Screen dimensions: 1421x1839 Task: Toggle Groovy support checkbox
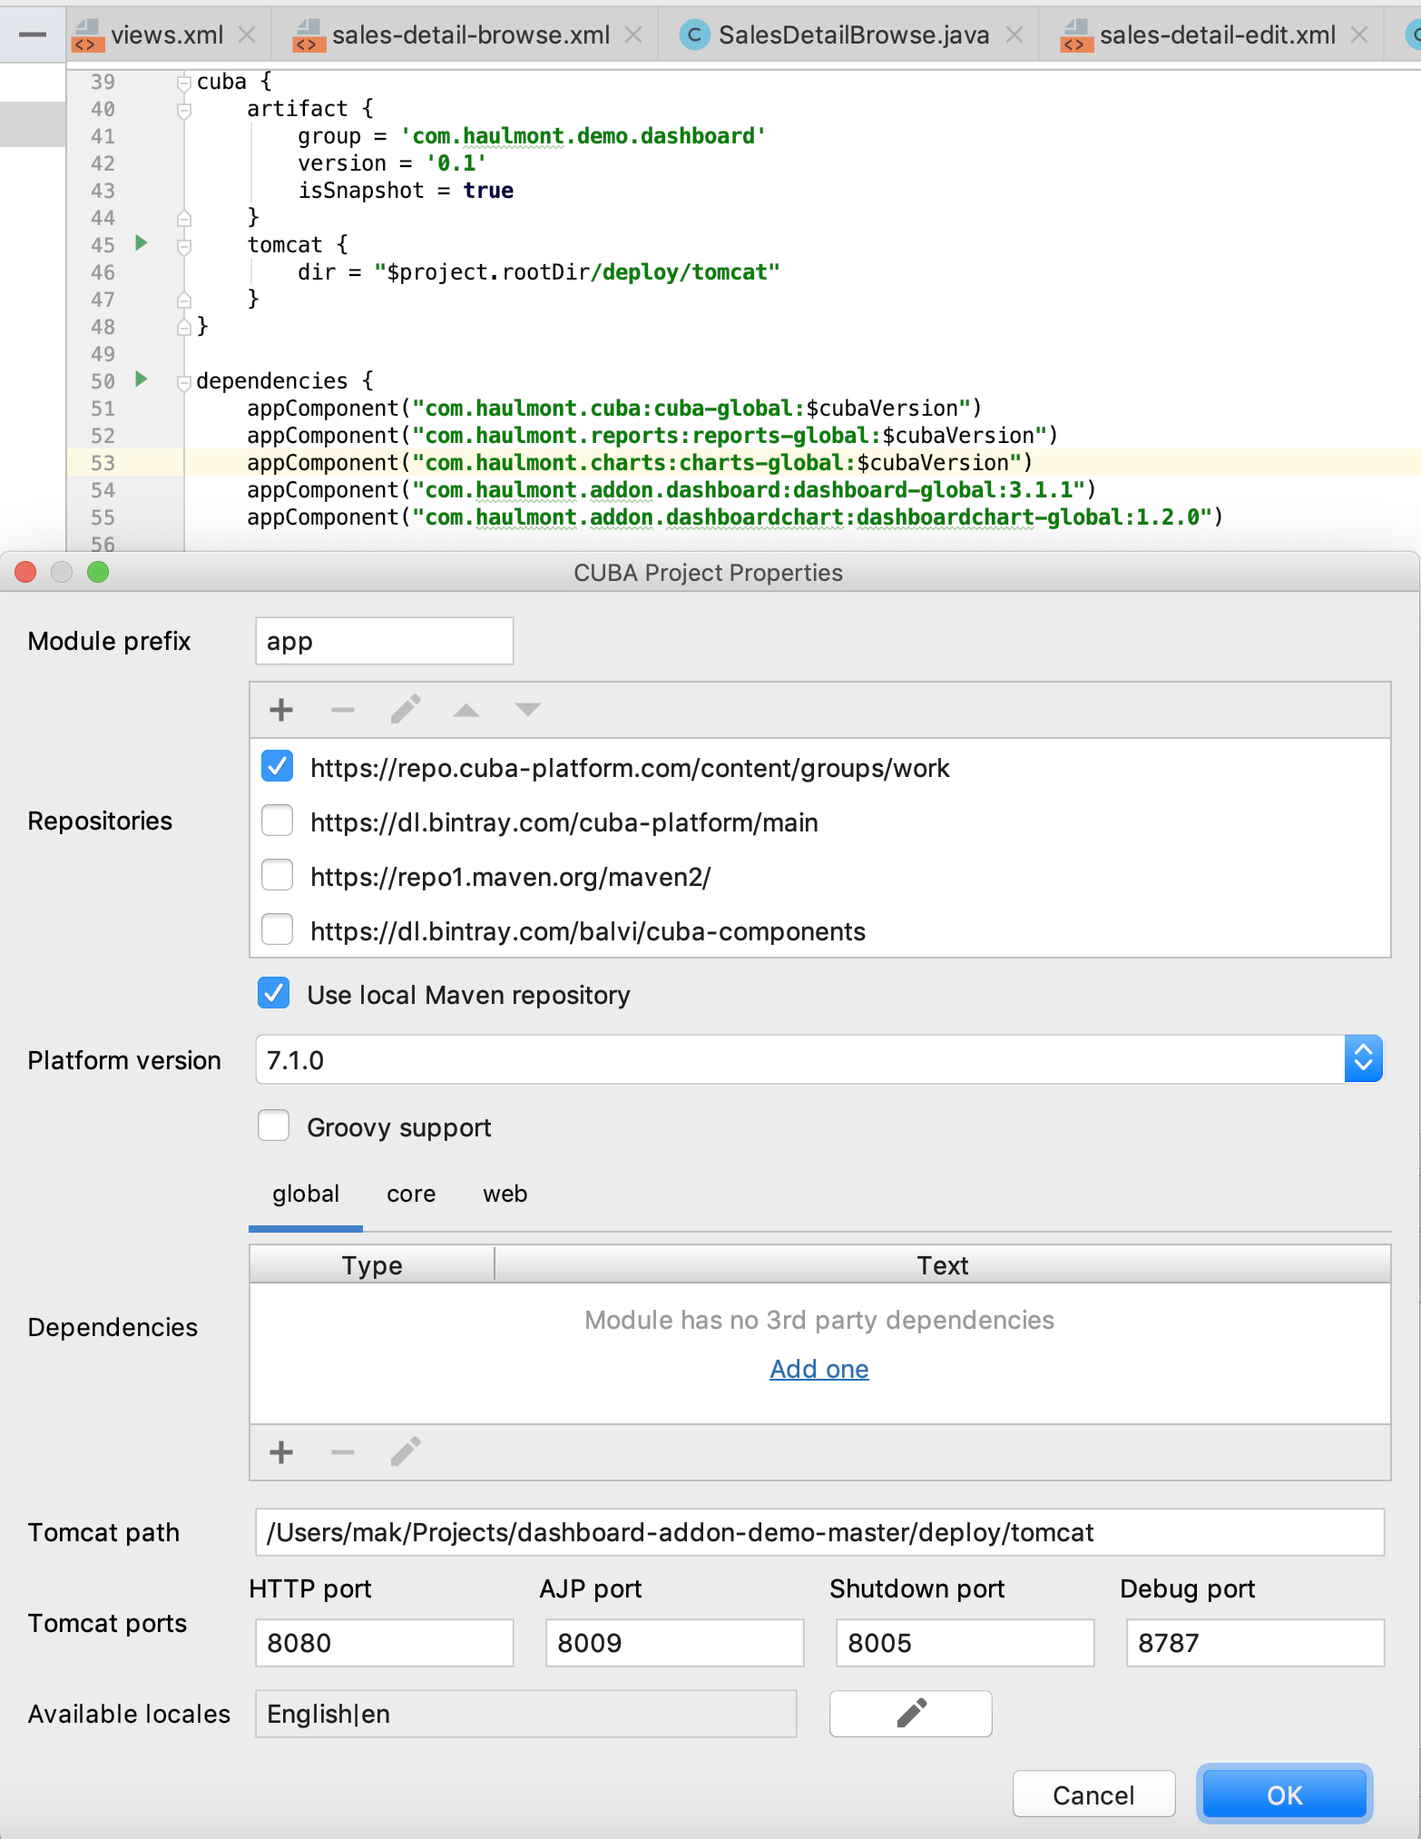[x=273, y=1126]
